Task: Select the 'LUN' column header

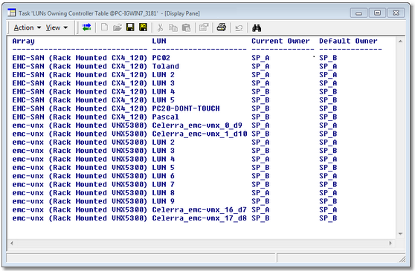Action: (x=159, y=41)
